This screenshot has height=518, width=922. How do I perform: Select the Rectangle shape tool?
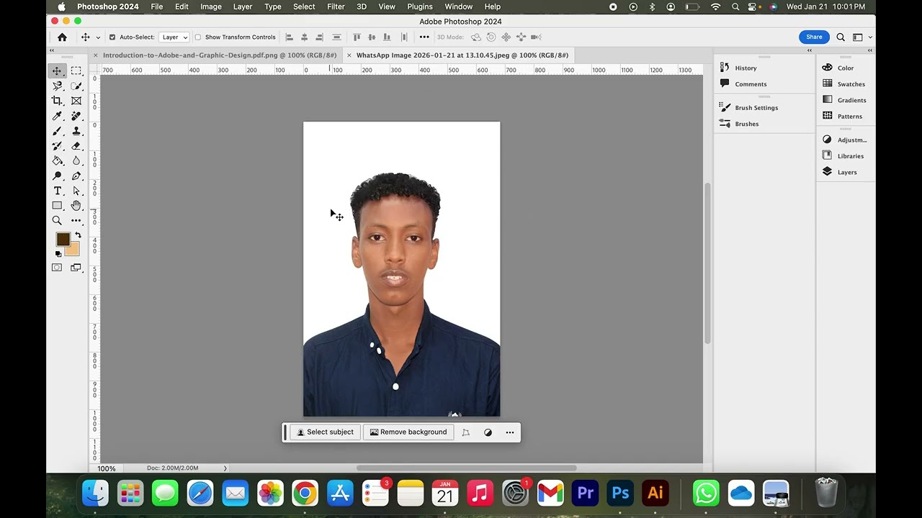[x=57, y=206]
